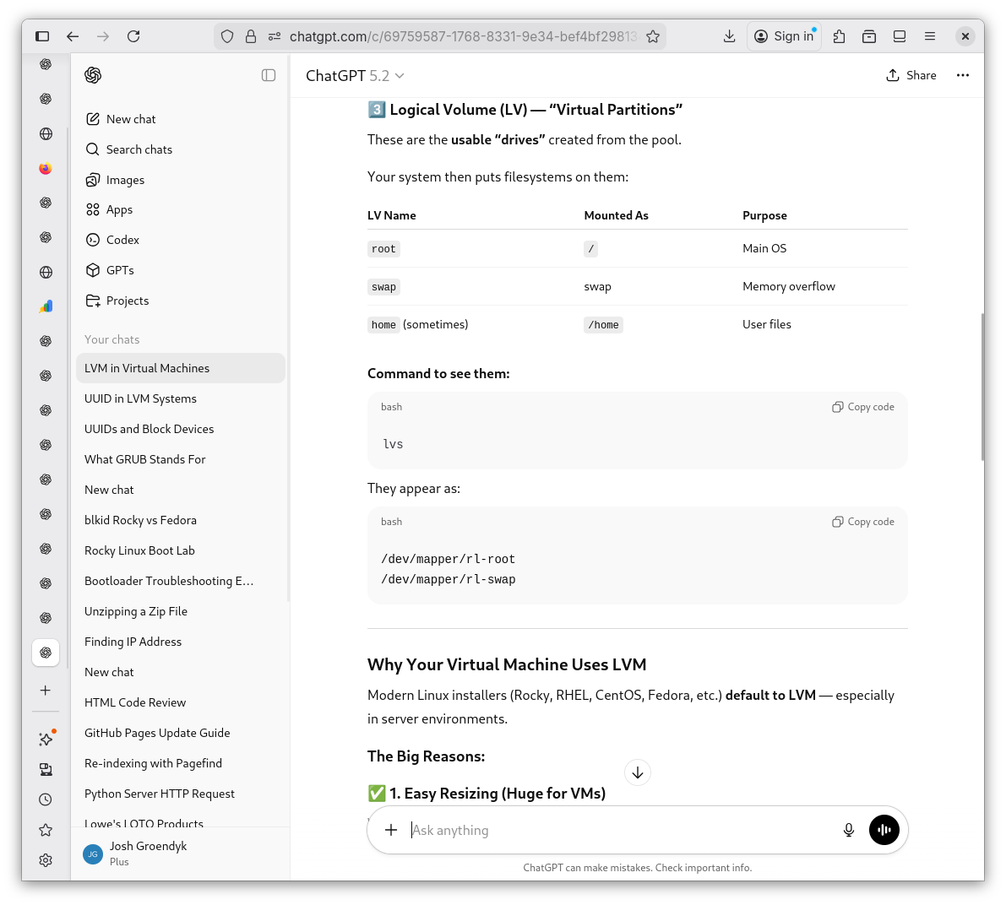This screenshot has width=1006, height=905.
Task: Click the page vertical scrollbar
Action: click(982, 388)
